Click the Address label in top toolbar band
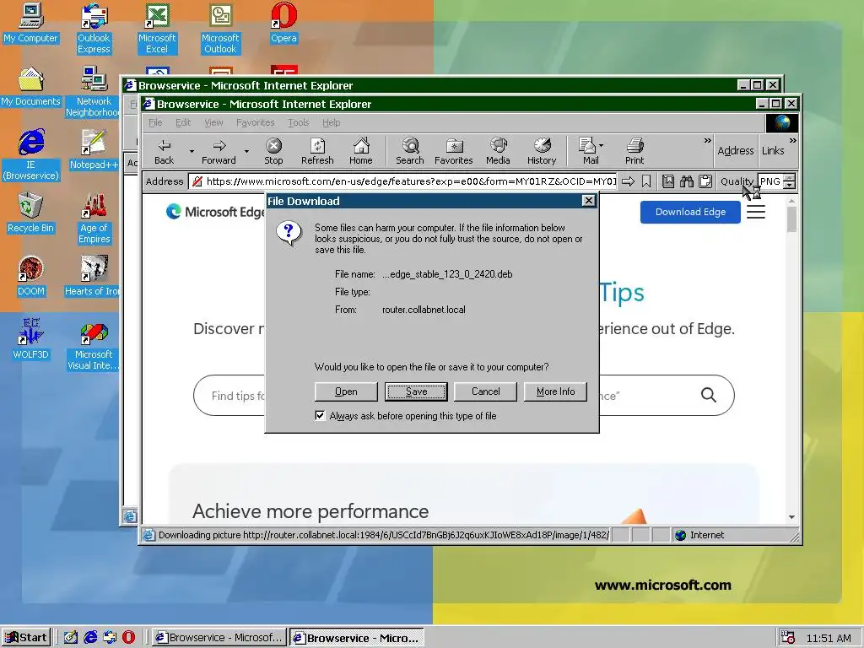The width and height of the screenshot is (864, 648). 735,150
